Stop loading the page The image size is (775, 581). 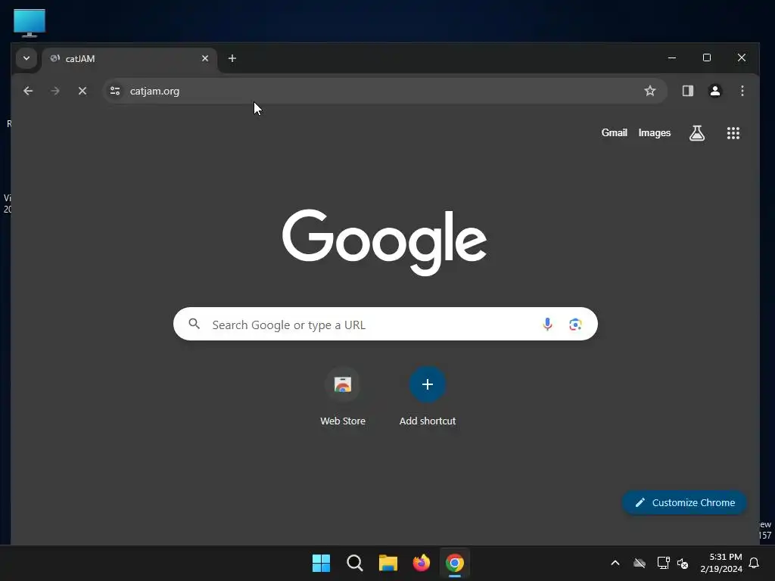[x=82, y=91]
